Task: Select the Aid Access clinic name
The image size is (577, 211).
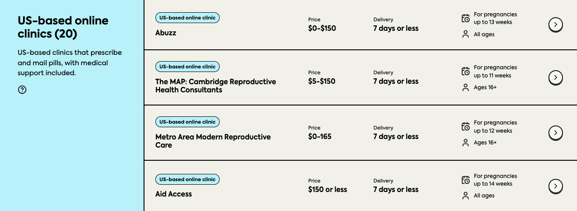Action: point(173,194)
